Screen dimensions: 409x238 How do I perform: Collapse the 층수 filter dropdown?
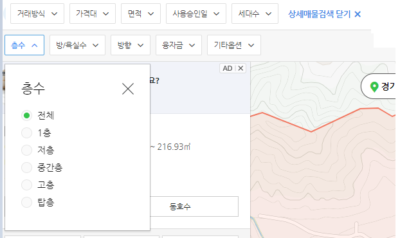click(24, 45)
